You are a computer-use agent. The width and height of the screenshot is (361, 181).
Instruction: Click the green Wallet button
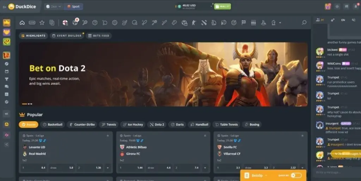tap(222, 6)
